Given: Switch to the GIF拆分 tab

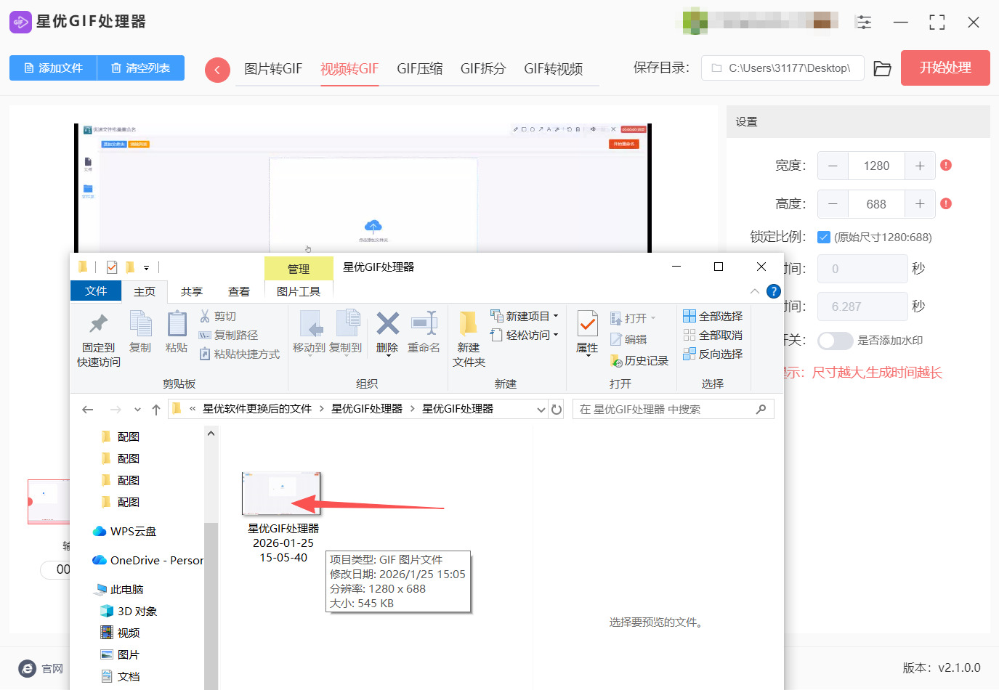Looking at the screenshot, I should click(483, 69).
